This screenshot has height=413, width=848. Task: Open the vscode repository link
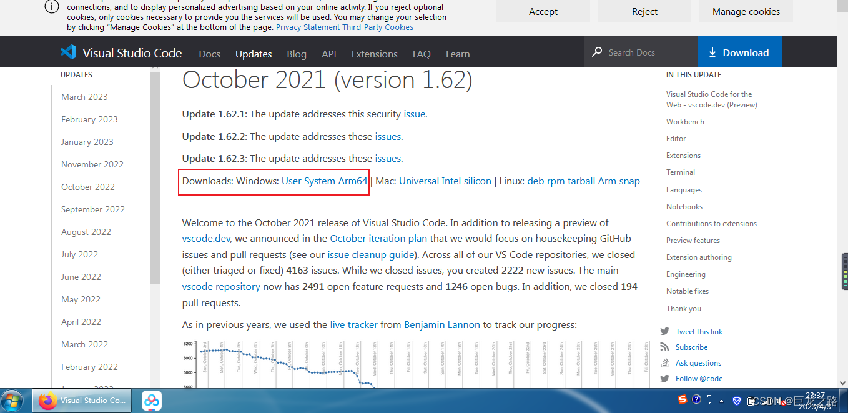pyautogui.click(x=221, y=287)
